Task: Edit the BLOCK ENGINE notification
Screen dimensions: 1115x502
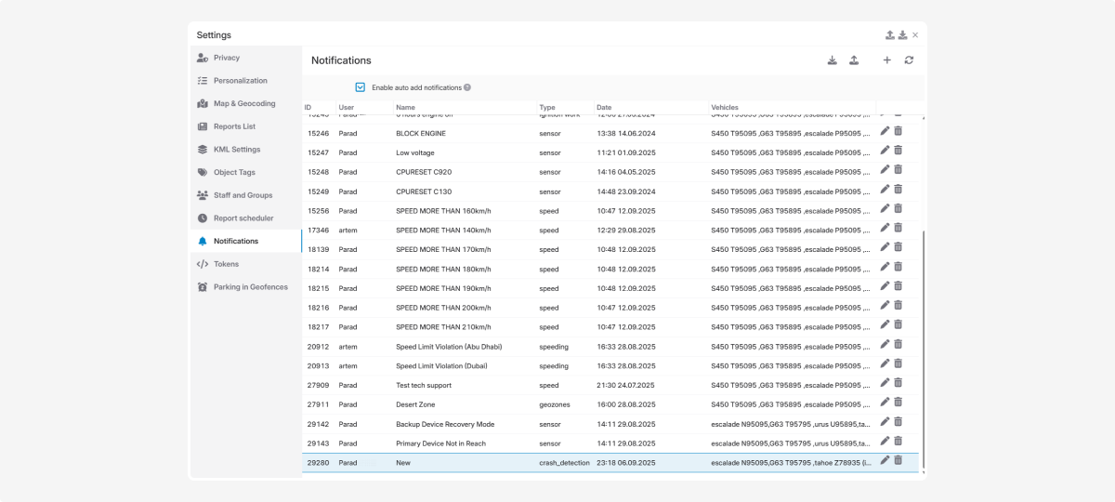Action: pos(885,131)
